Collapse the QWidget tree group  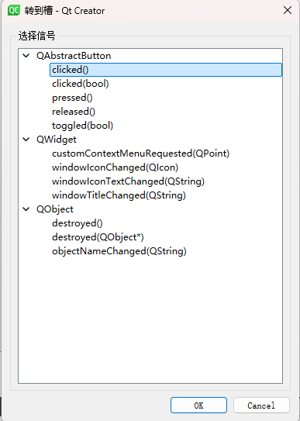coord(26,140)
